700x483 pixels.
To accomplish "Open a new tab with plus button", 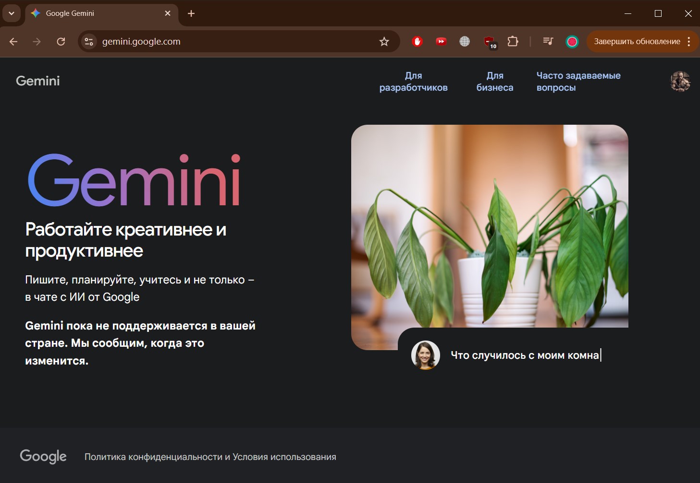I will click(191, 13).
